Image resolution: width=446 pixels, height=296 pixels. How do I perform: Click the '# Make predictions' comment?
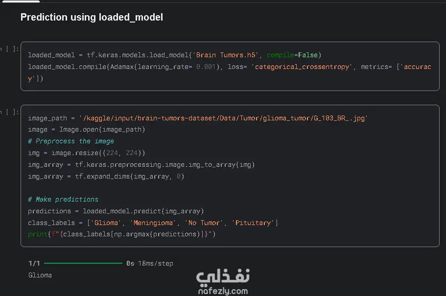tap(63, 200)
